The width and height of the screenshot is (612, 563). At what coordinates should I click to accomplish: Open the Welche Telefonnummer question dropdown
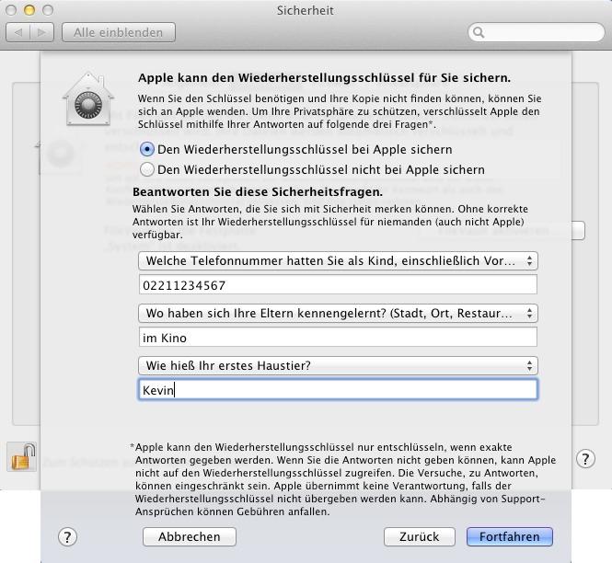(x=338, y=260)
